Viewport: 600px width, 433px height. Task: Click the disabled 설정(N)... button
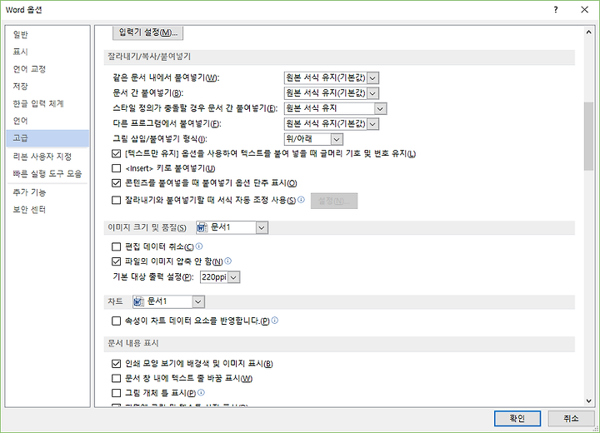(x=334, y=201)
